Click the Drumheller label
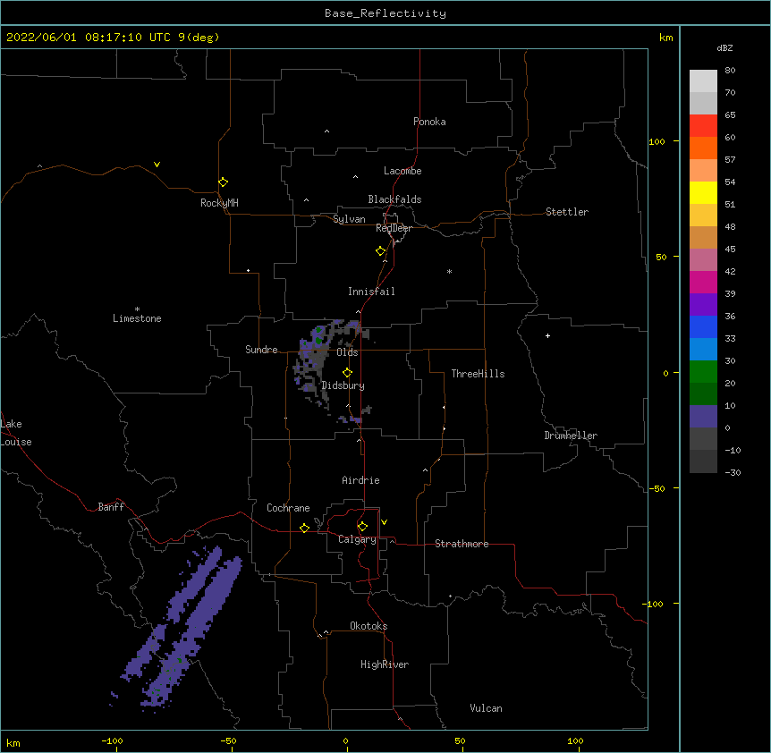Viewport: 771px width, 753px height. coord(571,436)
